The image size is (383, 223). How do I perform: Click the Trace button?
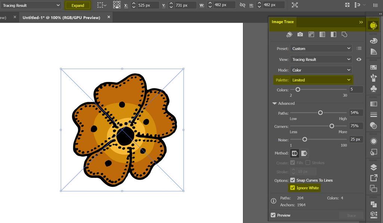click(351, 216)
